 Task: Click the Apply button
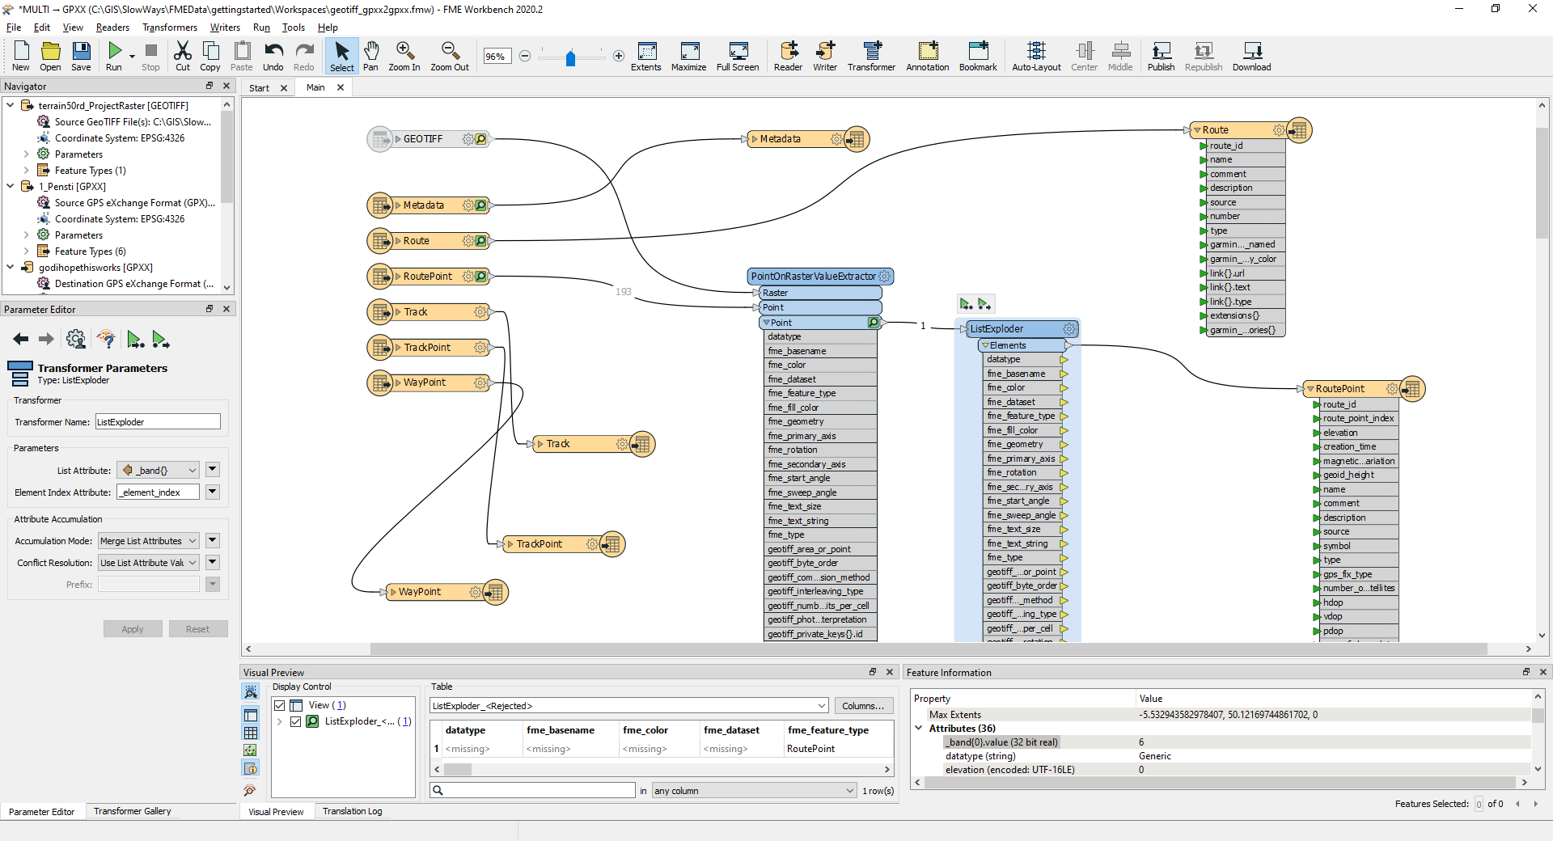pos(133,628)
